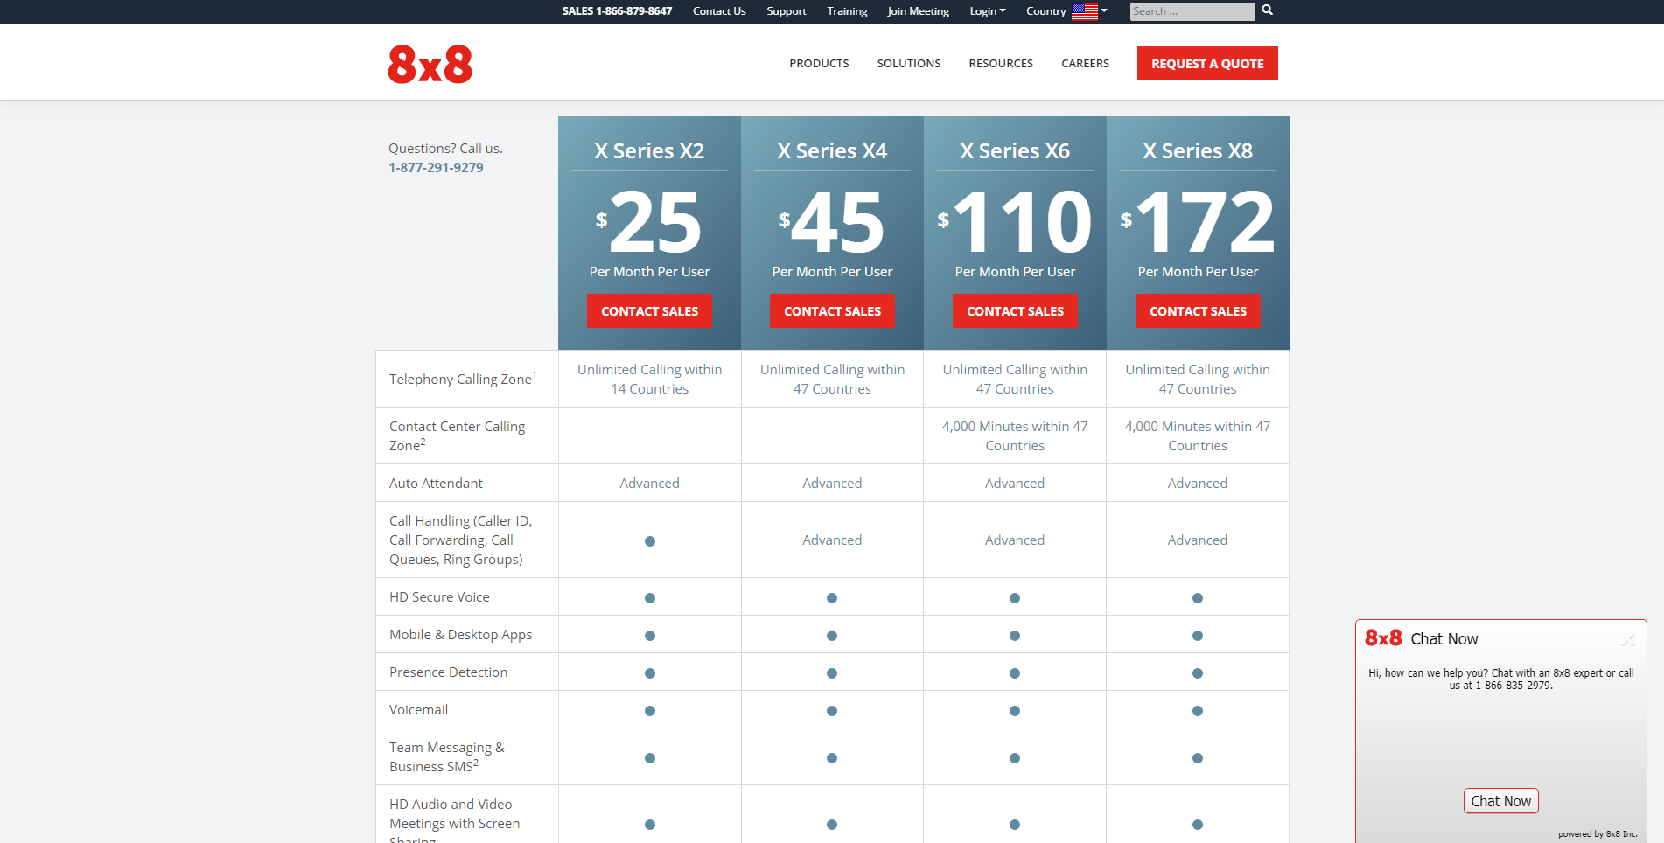1664x843 pixels.
Task: Click Team Messaging & Business SMS label
Action: tap(447, 756)
